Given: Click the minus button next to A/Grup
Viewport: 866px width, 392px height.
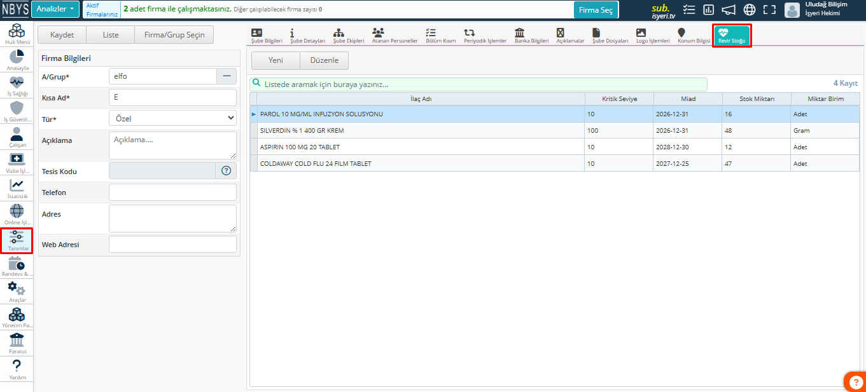Looking at the screenshot, I should pyautogui.click(x=227, y=76).
